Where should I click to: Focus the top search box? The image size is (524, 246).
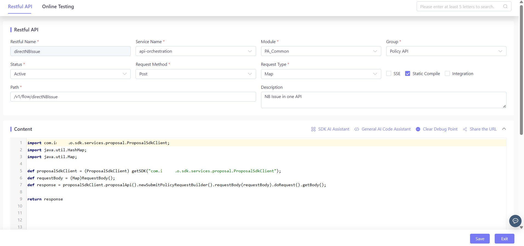pos(464,7)
